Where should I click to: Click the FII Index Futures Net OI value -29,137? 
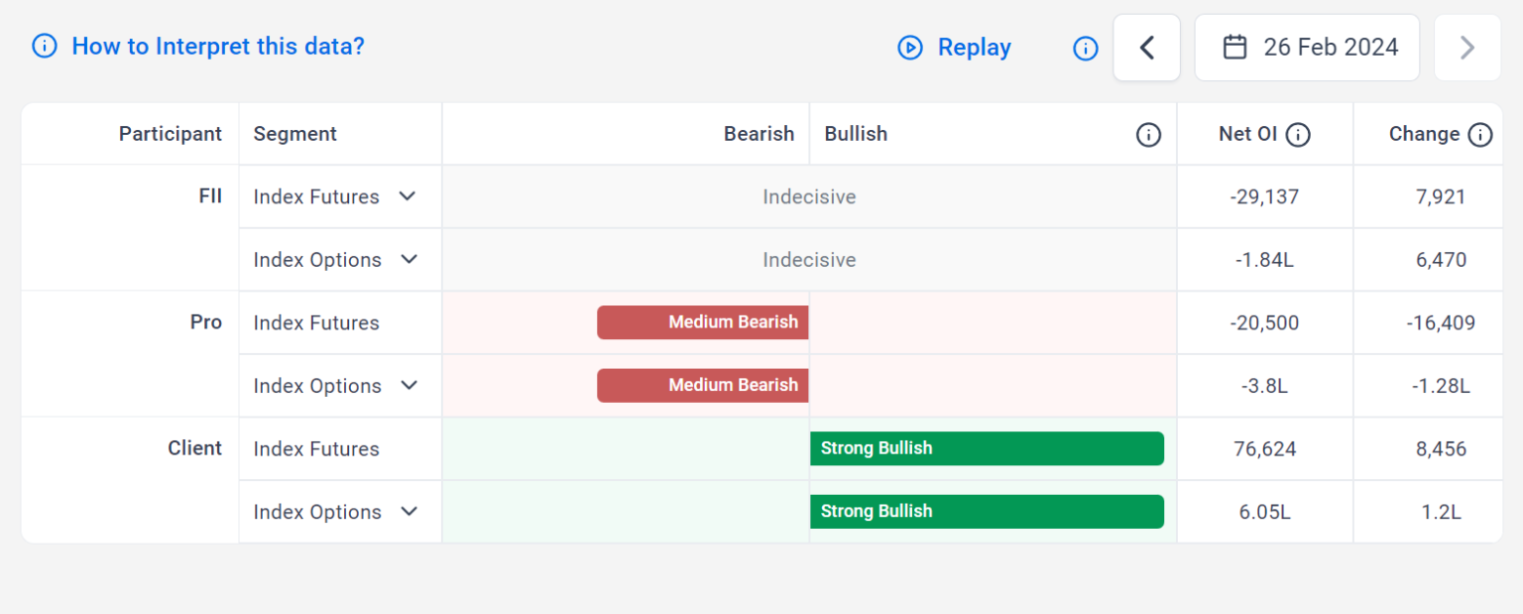[x=1264, y=196]
